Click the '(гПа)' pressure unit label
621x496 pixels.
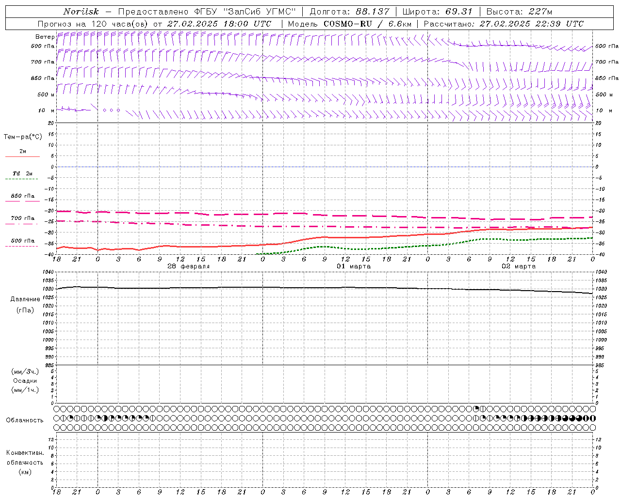point(25,310)
